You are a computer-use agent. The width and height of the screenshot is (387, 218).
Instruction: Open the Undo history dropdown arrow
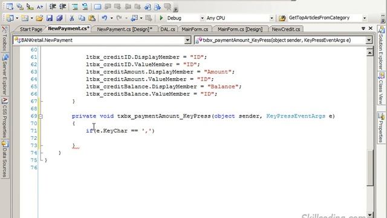[x=111, y=18]
